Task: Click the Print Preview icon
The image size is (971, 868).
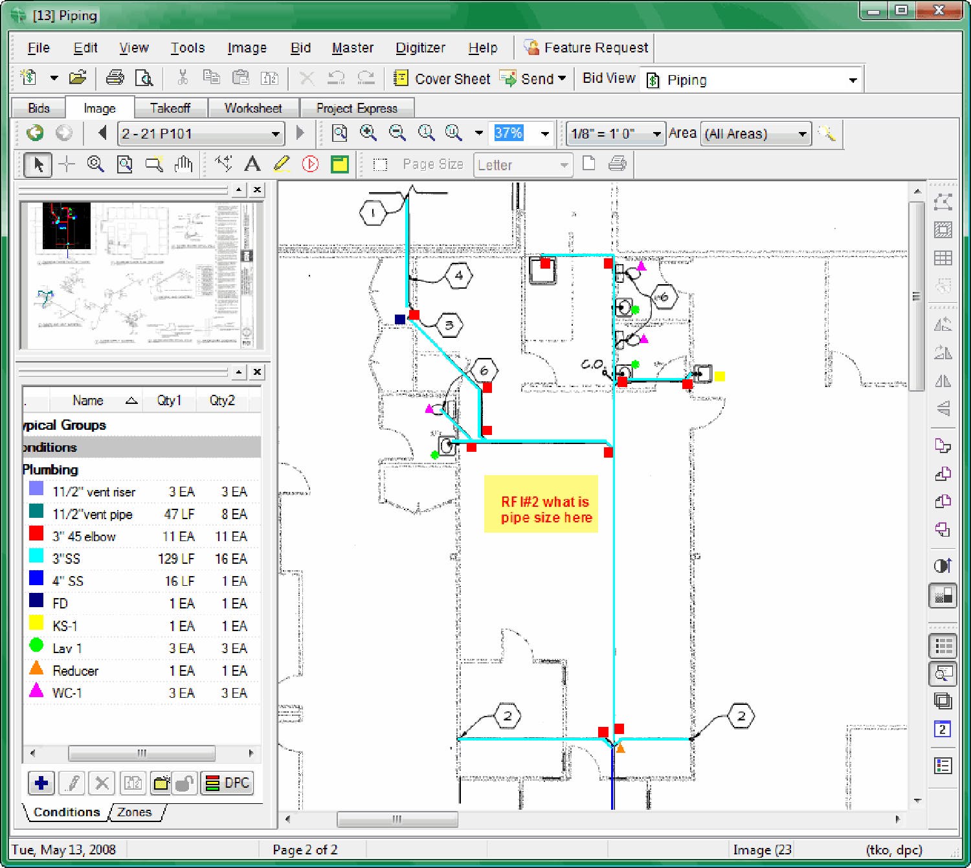Action: pyautogui.click(x=144, y=78)
